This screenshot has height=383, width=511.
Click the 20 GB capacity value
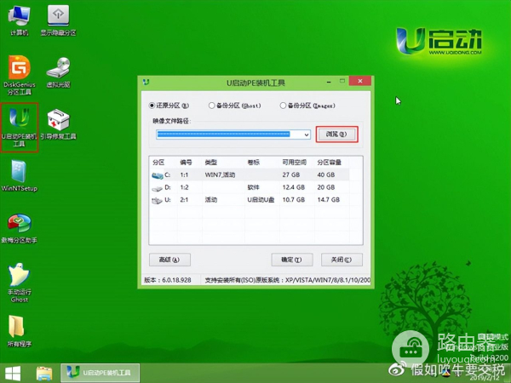326,187
